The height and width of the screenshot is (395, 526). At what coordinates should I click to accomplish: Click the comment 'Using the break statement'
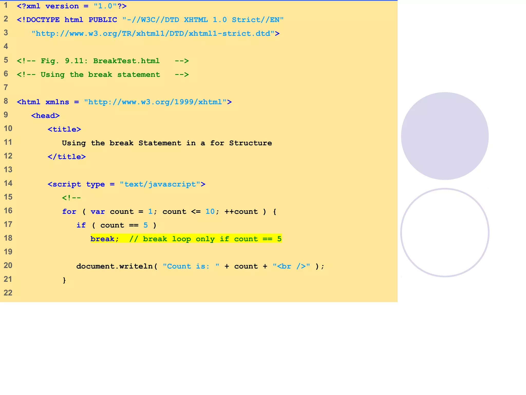[x=103, y=75]
